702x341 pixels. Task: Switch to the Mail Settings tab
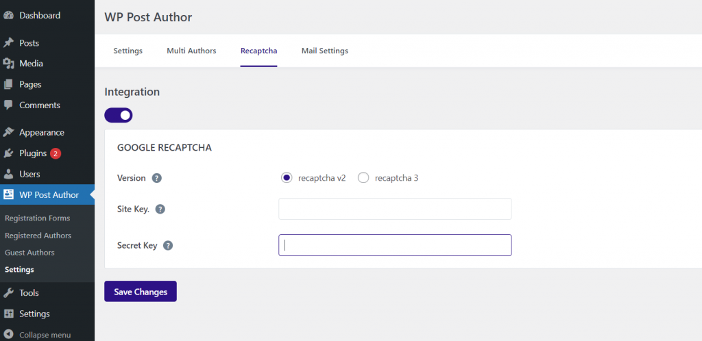(324, 51)
